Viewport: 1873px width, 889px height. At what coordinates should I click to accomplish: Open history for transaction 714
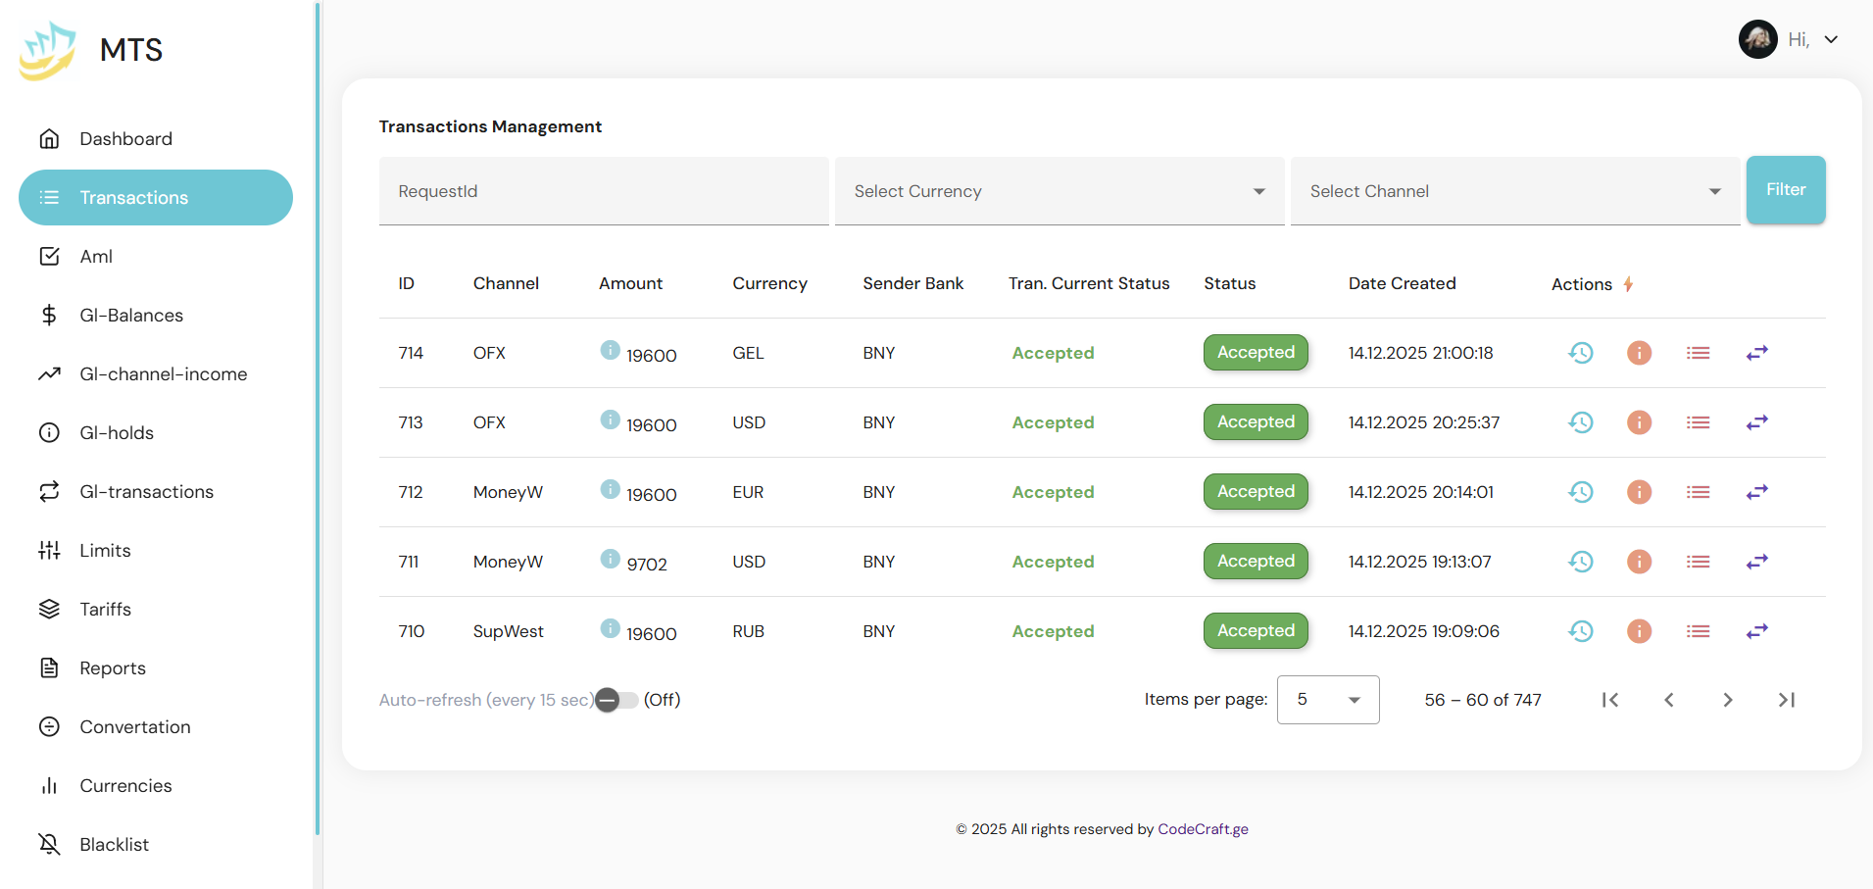[1580, 353]
